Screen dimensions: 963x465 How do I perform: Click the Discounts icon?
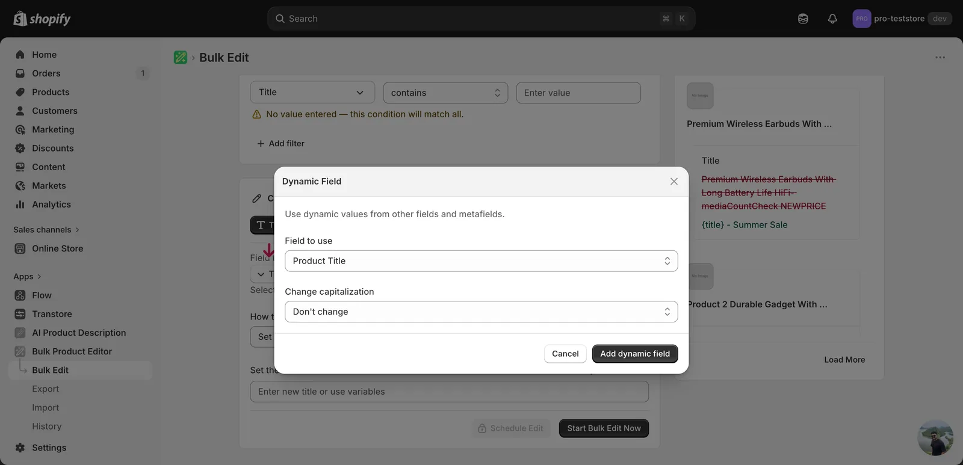click(20, 148)
